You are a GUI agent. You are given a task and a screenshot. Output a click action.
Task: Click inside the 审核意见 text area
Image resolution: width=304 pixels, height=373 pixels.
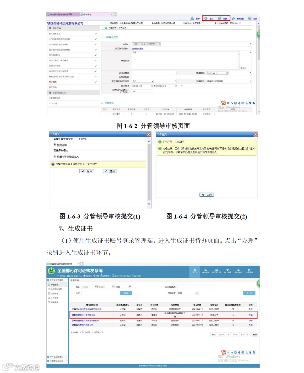pos(186,60)
